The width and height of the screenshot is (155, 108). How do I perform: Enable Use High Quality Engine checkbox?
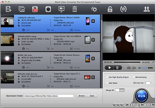pos(107,77)
